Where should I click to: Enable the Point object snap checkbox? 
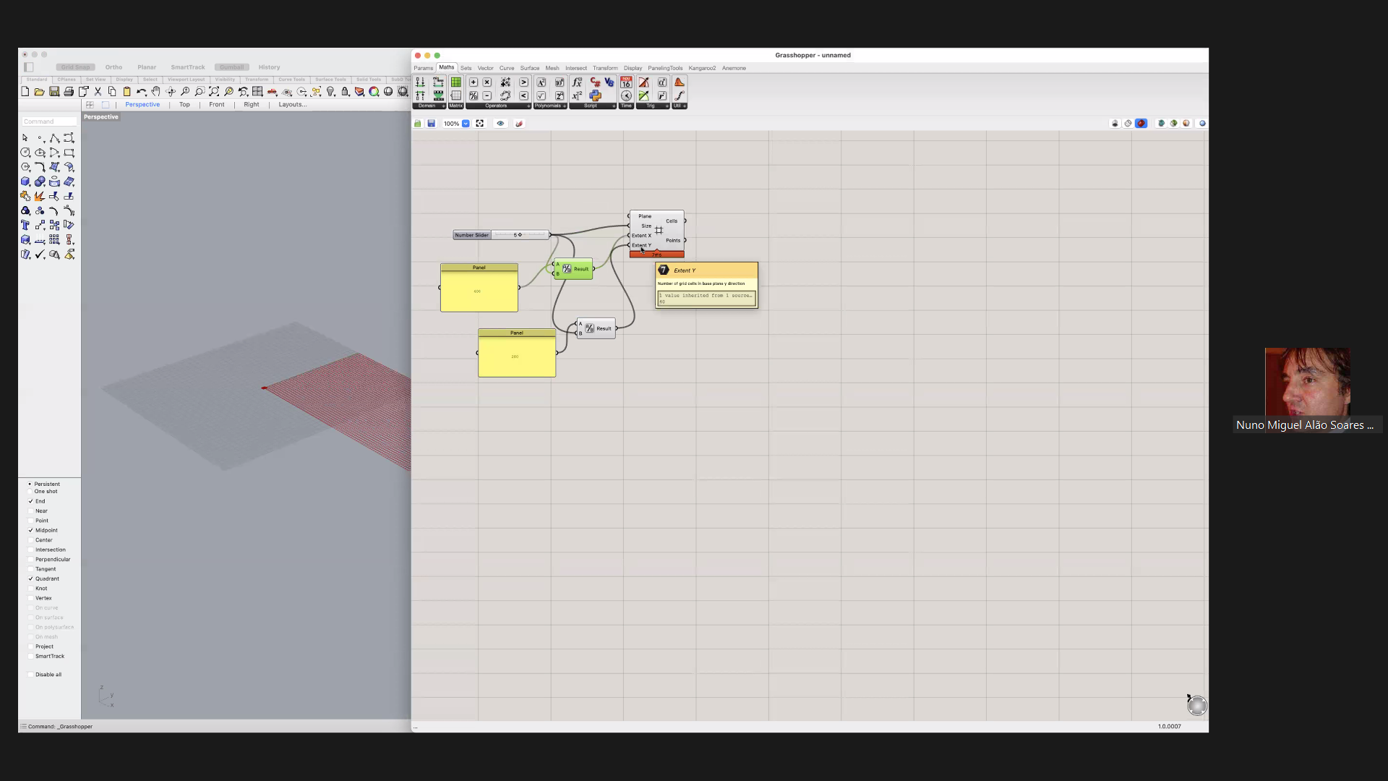coord(30,521)
